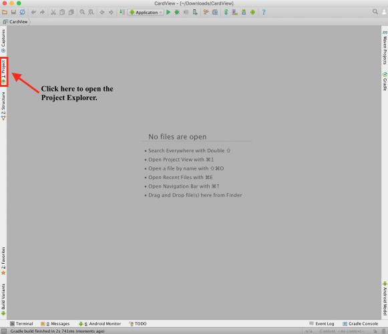Open the Gradle Console panel
Screen dimensions: 388x334
pyautogui.click(x=361, y=323)
